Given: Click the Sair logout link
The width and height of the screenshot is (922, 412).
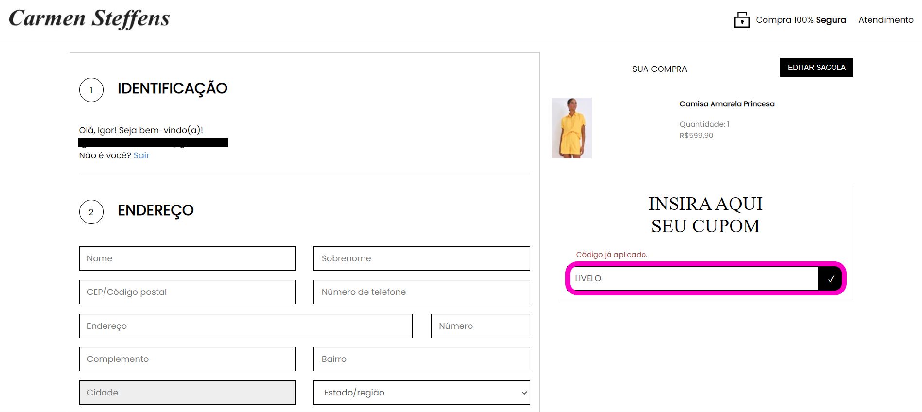Looking at the screenshot, I should (x=141, y=155).
